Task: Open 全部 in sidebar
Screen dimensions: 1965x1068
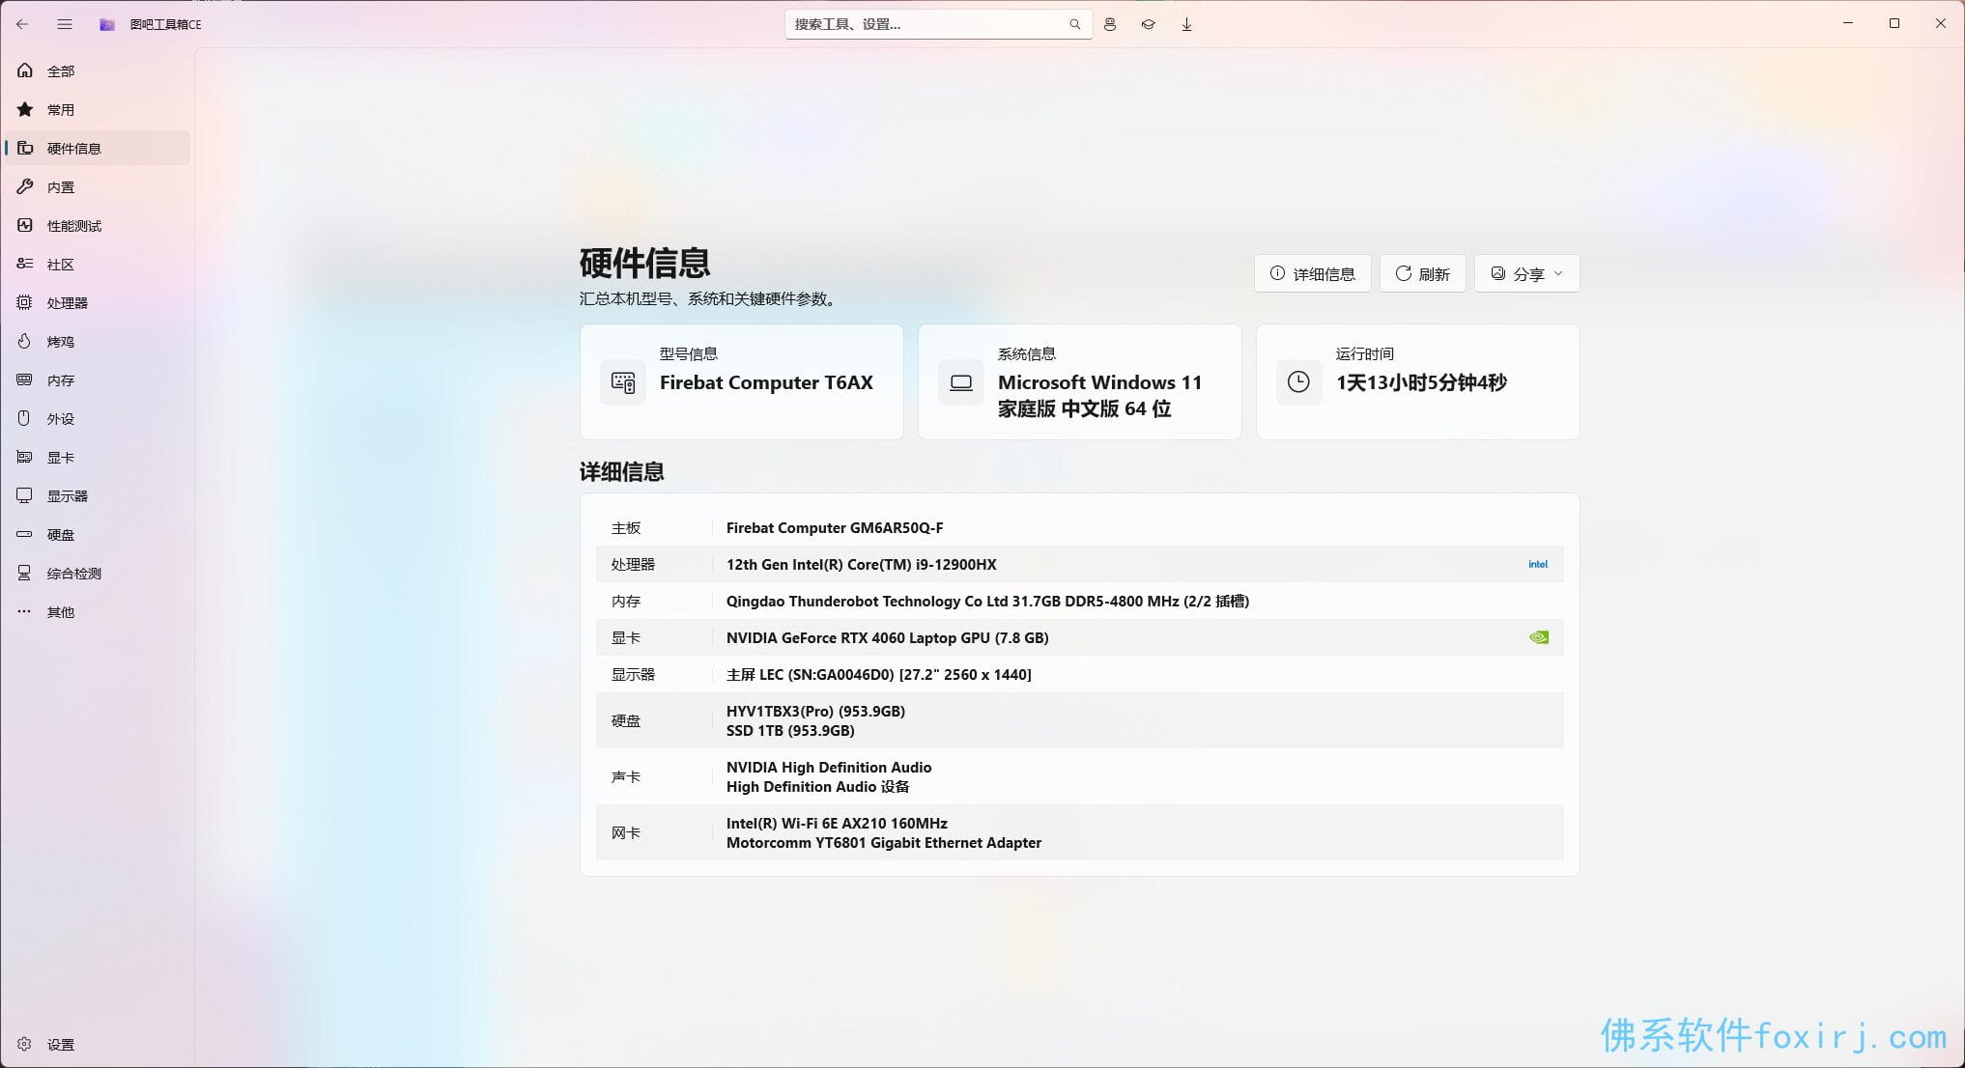Action: (97, 71)
